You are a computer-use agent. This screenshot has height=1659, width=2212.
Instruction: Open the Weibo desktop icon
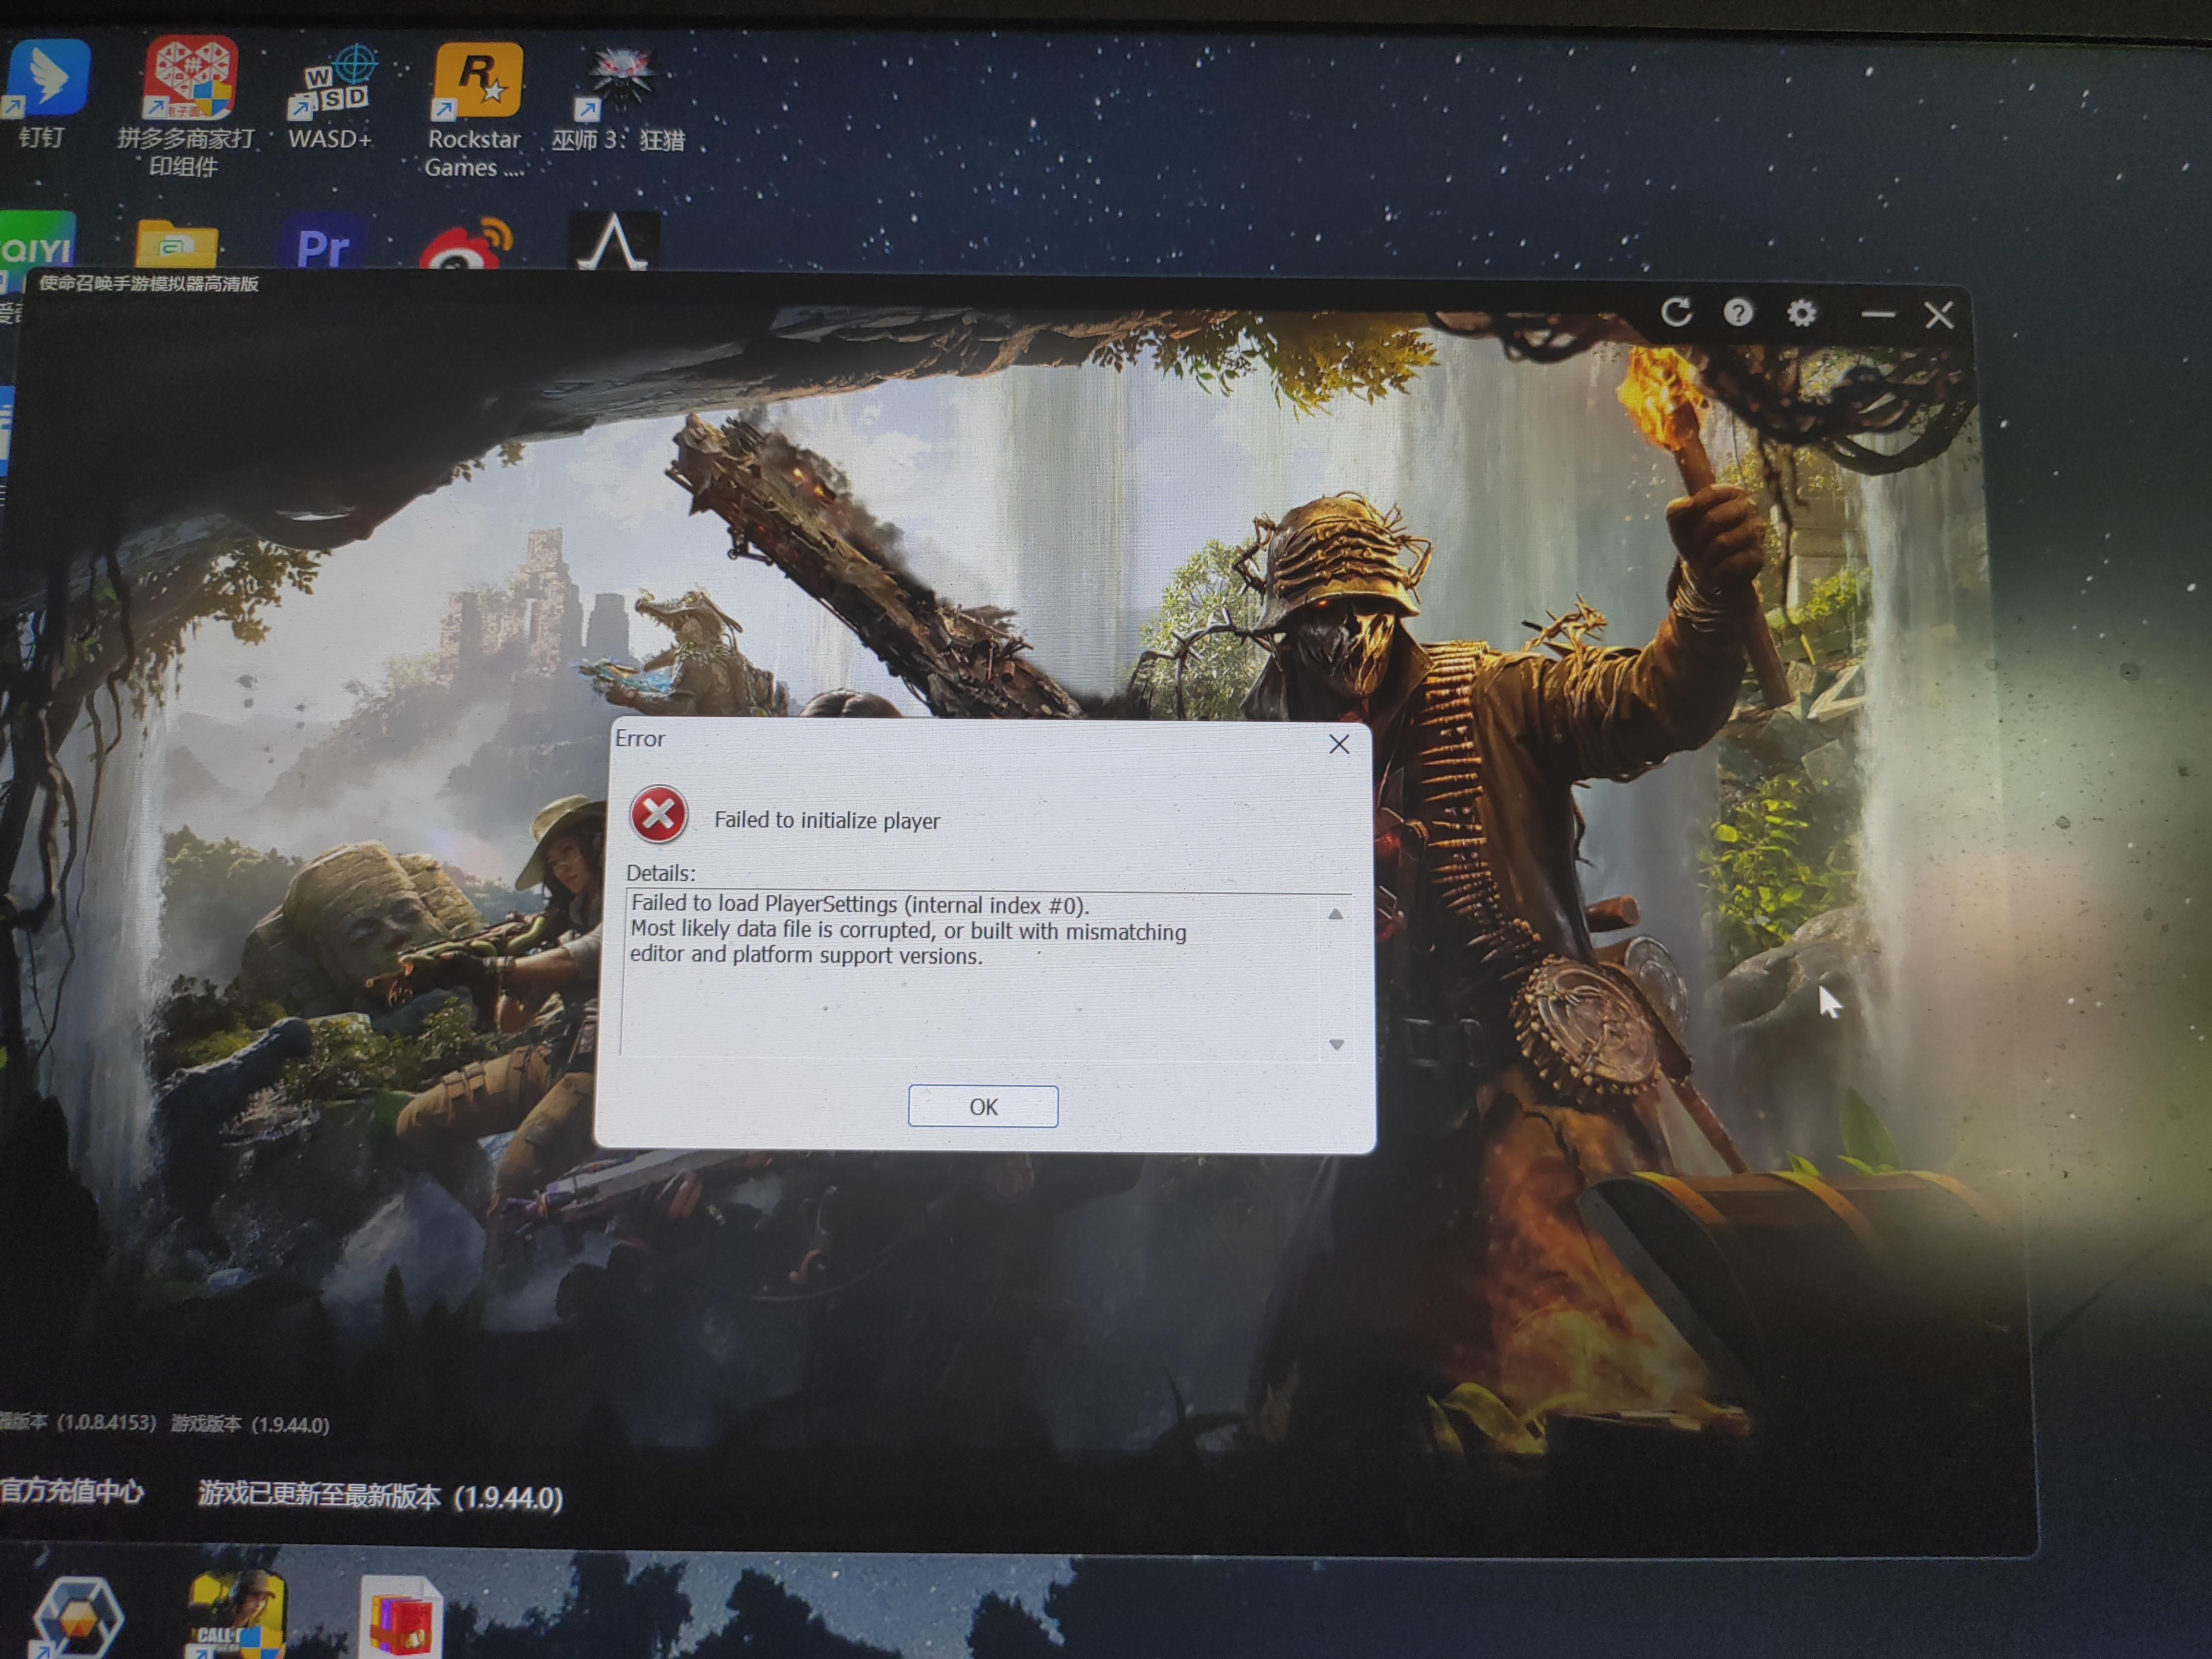466,244
